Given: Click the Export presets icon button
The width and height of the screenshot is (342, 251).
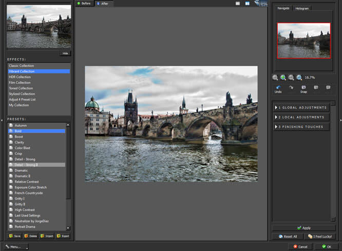Looking at the screenshot, I should pos(63,236).
